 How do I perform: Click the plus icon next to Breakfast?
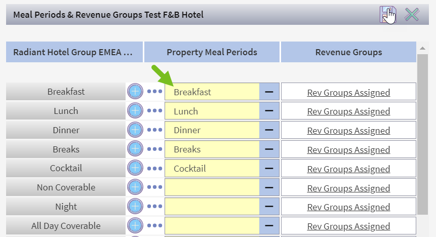[x=135, y=92]
